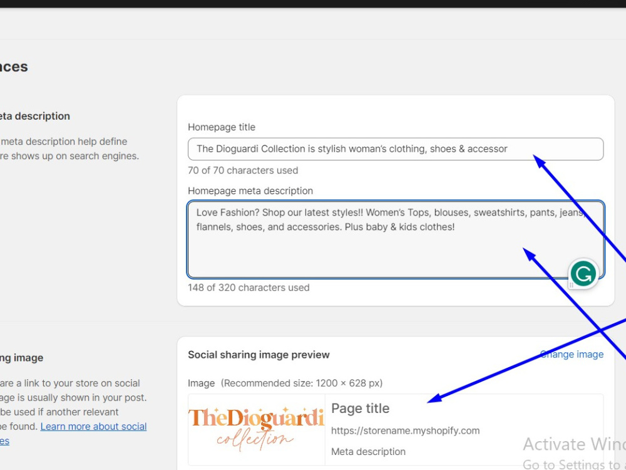The height and width of the screenshot is (470, 626).
Task: Click inside the Homepage meta description textarea
Action: (x=395, y=239)
